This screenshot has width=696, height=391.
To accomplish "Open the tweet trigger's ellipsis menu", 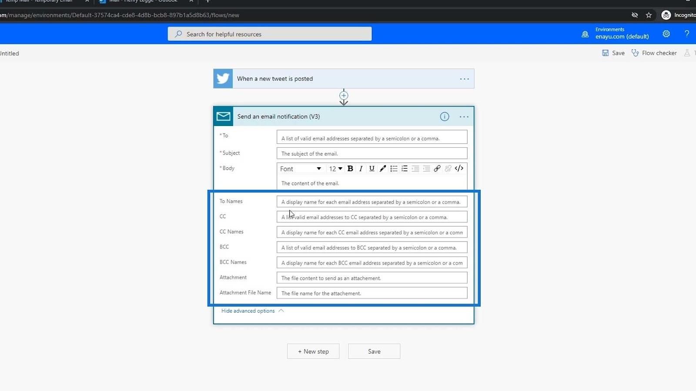I will (x=465, y=79).
